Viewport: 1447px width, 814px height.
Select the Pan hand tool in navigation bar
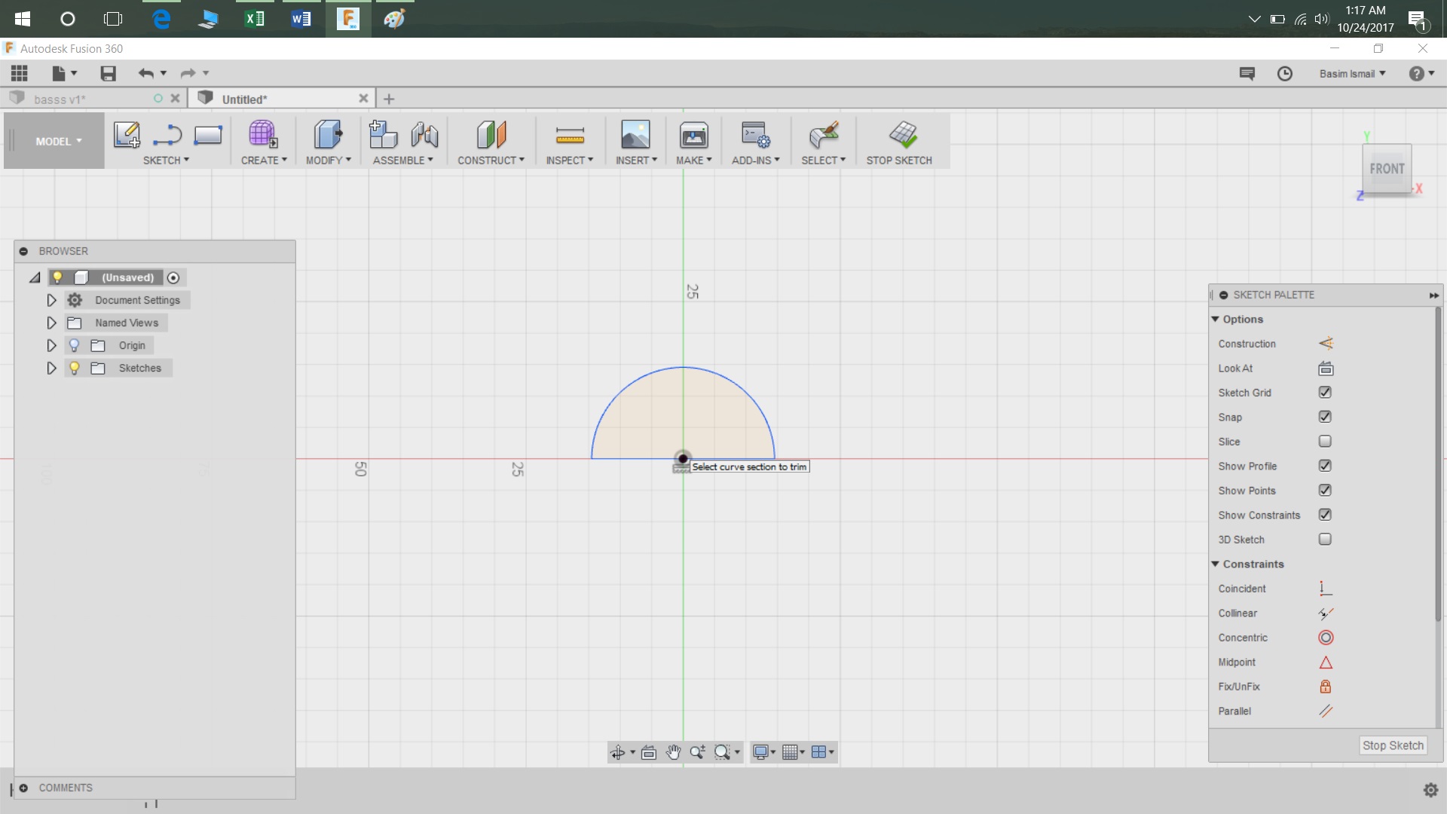point(673,752)
